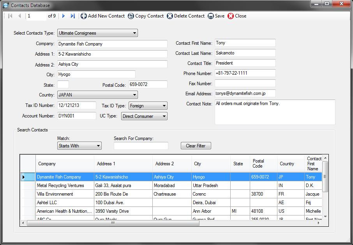Click the City column header in grid
353x245 pixels.
click(210, 164)
